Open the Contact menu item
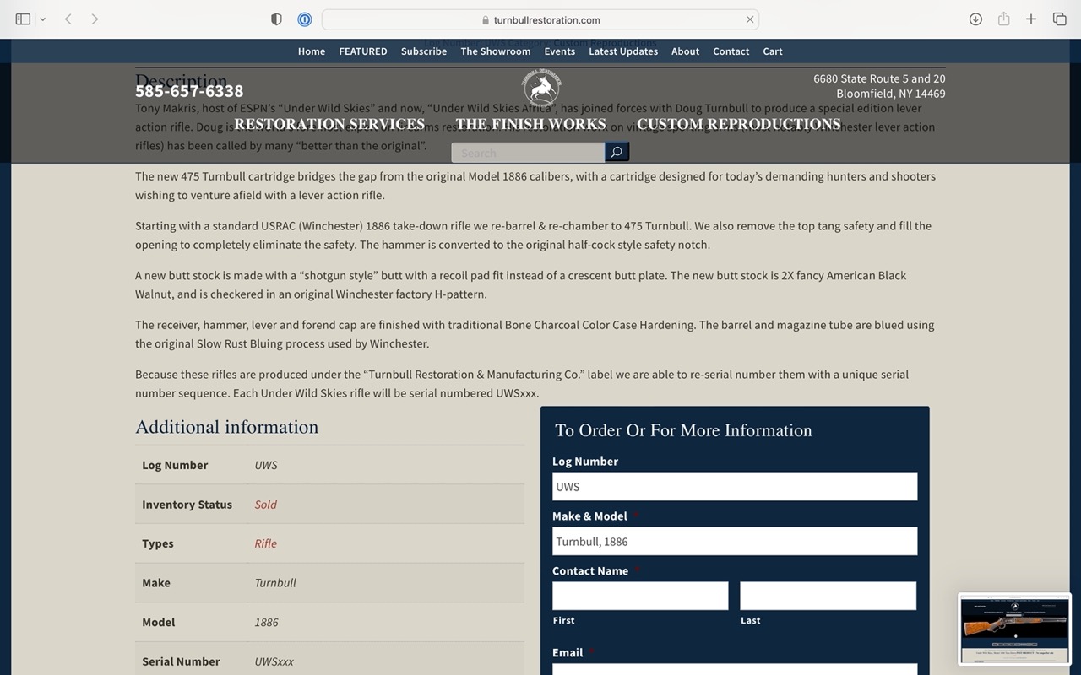This screenshot has height=675, width=1081. point(731,51)
